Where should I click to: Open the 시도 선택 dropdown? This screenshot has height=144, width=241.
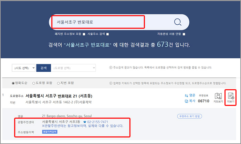[x=24, y=68]
